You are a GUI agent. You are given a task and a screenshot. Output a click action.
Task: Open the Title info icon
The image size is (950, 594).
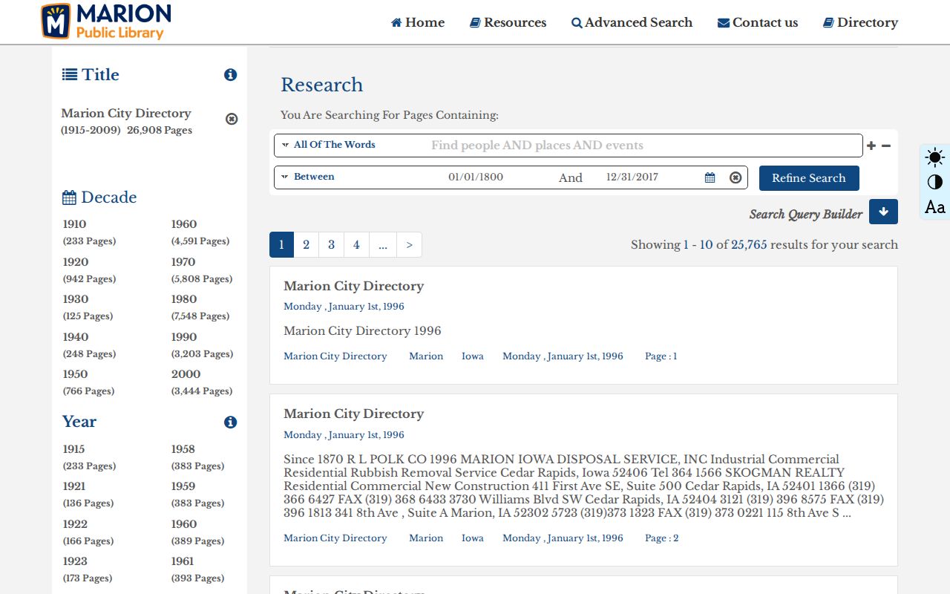click(231, 75)
